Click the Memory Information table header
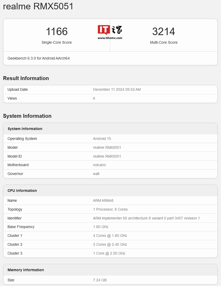Screen dimensions: 221x286 click(x=26, y=270)
